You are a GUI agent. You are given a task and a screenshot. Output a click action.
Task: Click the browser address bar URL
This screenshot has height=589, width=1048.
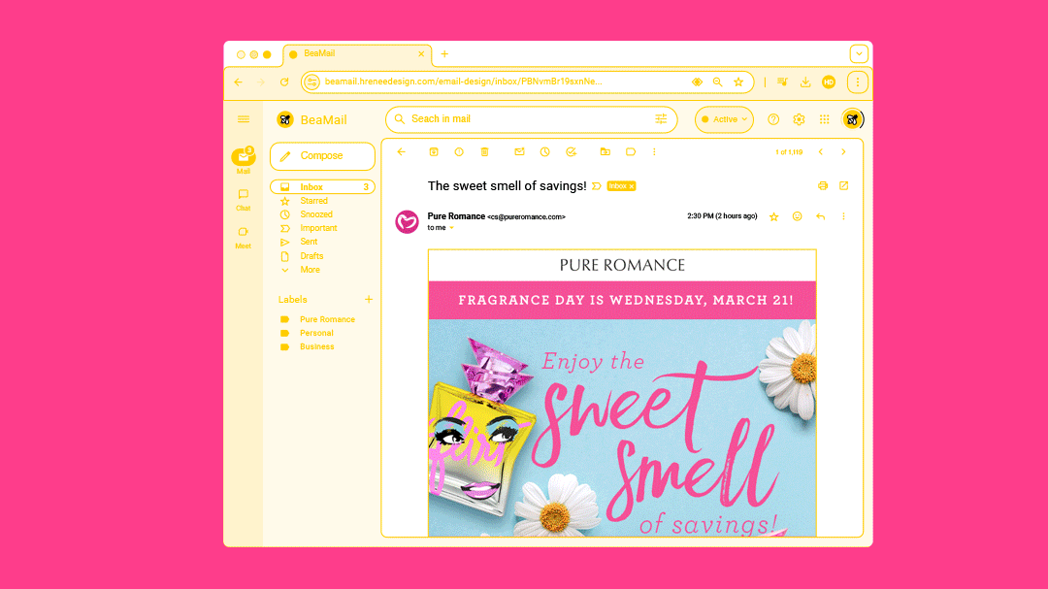click(x=463, y=82)
